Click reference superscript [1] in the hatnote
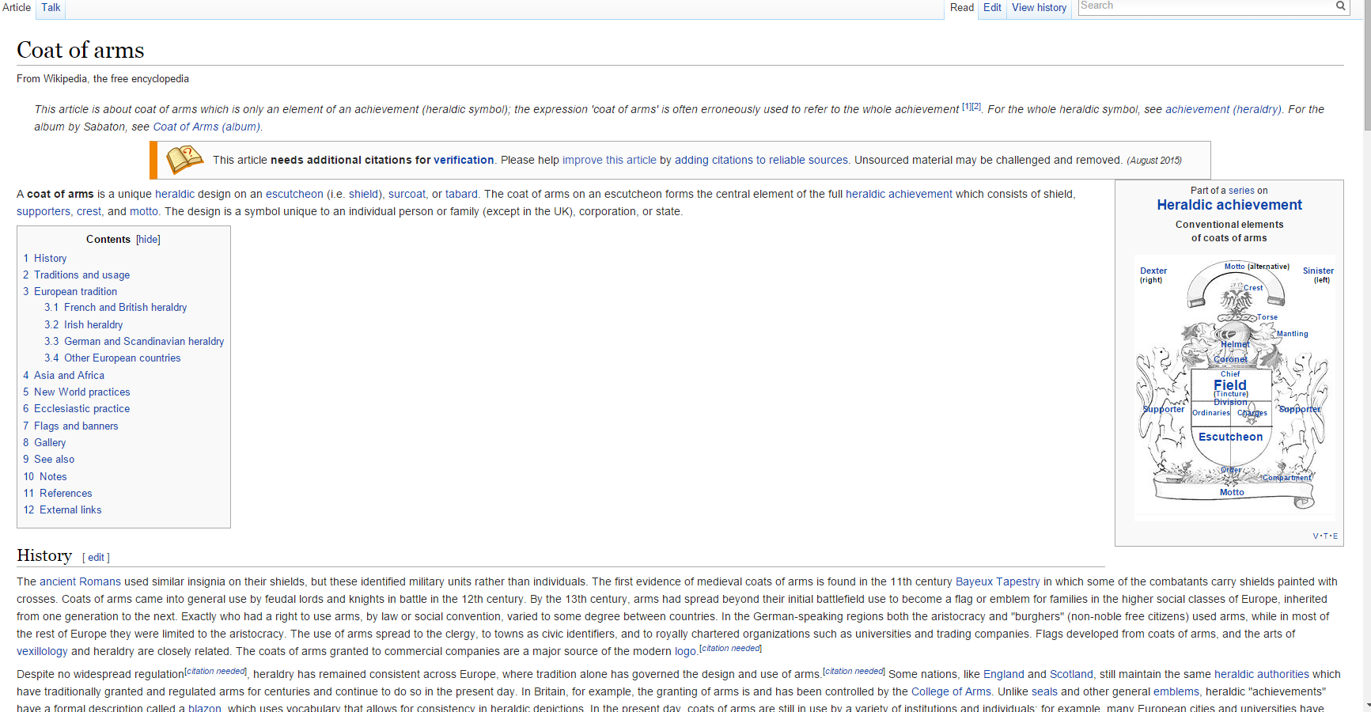Screen dimensions: 1371x712 click(966, 107)
